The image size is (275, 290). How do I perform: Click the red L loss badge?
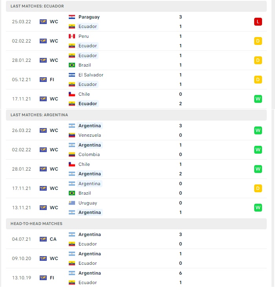pos(258,22)
